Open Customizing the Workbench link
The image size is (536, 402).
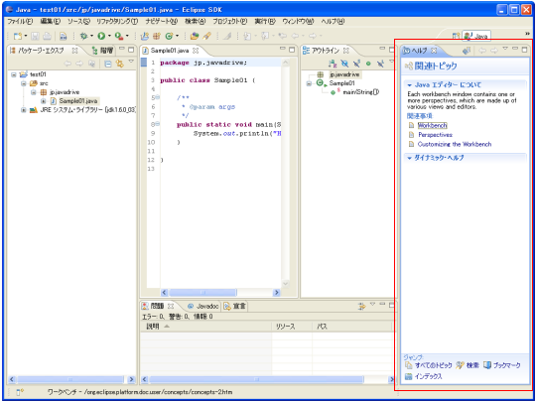click(455, 144)
